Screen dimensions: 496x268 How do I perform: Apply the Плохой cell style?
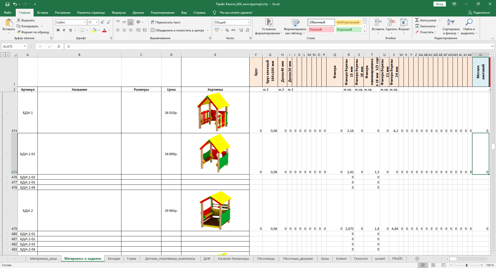tap(321, 30)
